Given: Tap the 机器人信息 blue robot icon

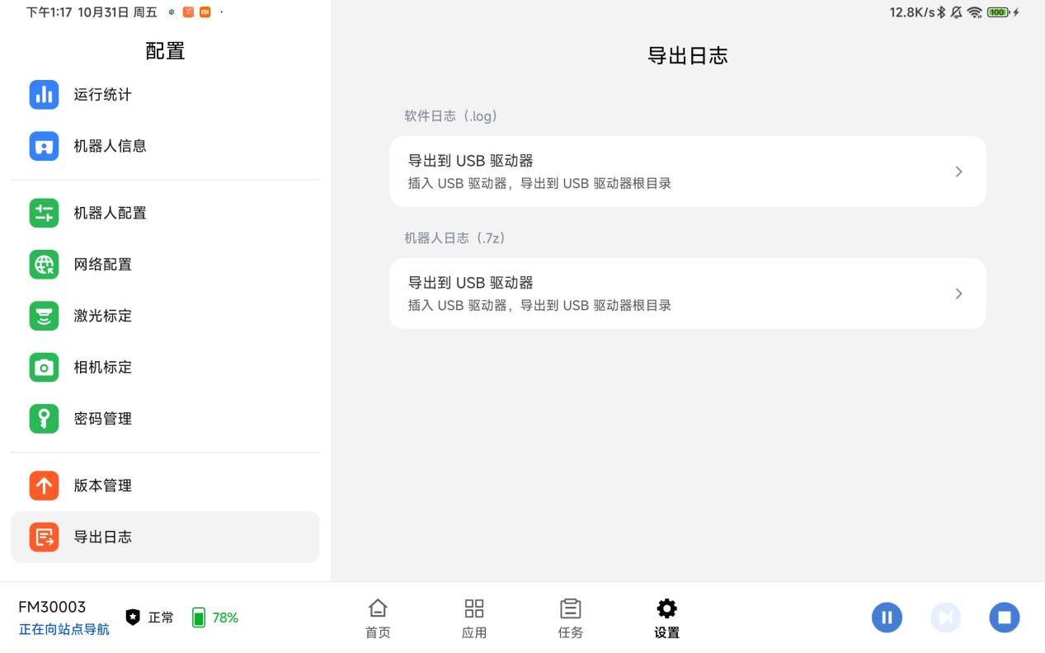Looking at the screenshot, I should point(44,146).
